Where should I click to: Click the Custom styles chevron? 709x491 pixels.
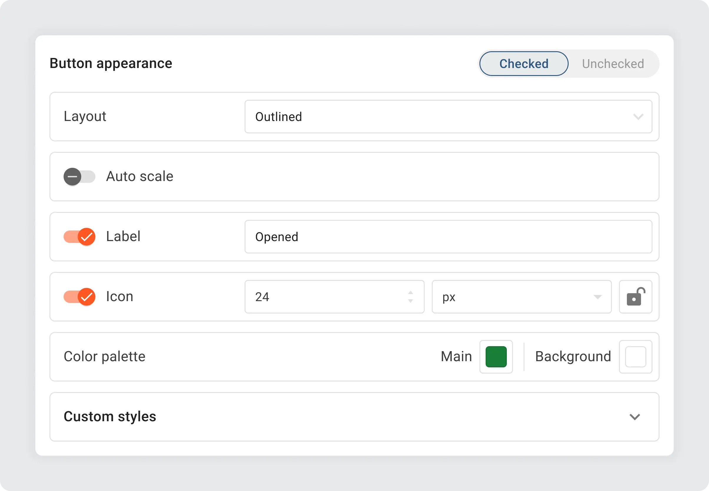(635, 417)
